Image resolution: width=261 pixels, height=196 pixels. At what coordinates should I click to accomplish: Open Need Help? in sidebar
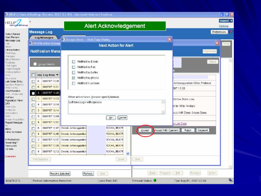pos(11,143)
